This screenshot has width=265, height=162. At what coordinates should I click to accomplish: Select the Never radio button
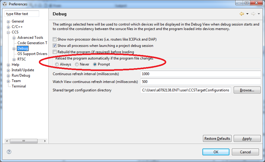coord(77,64)
